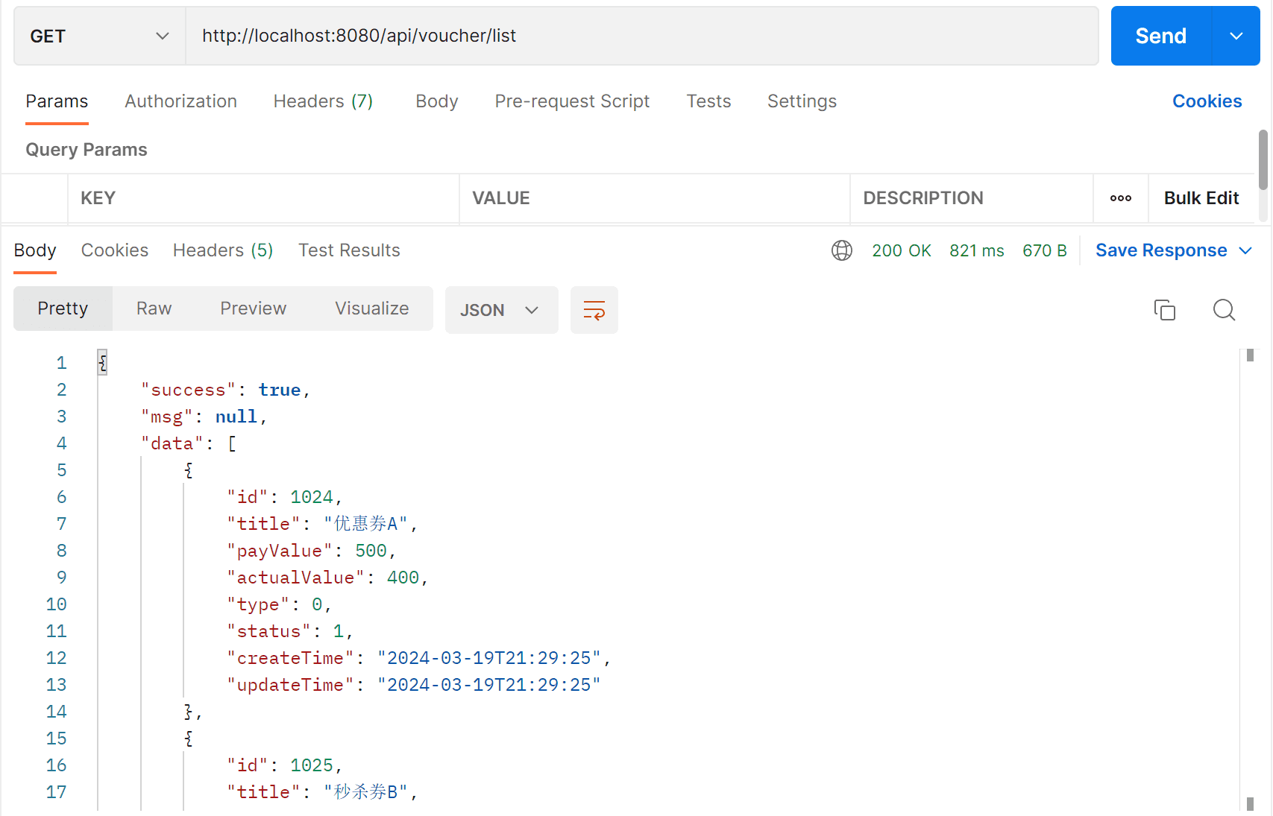Click the null value of "msg"
1273x816 pixels.
coord(236,417)
